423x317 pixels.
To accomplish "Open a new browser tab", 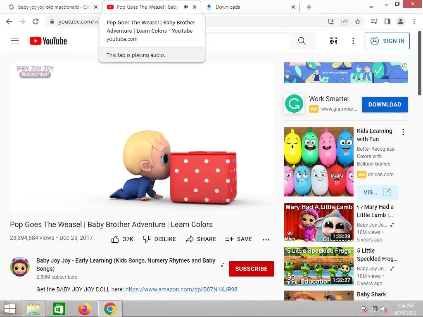I will click(x=309, y=7).
